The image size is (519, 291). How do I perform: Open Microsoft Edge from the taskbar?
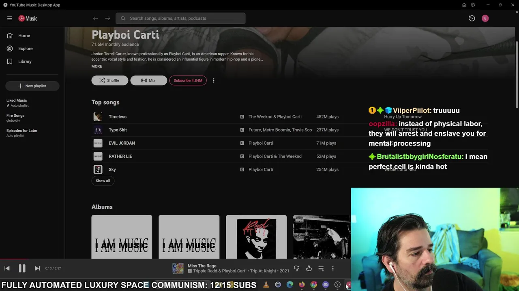point(290,285)
